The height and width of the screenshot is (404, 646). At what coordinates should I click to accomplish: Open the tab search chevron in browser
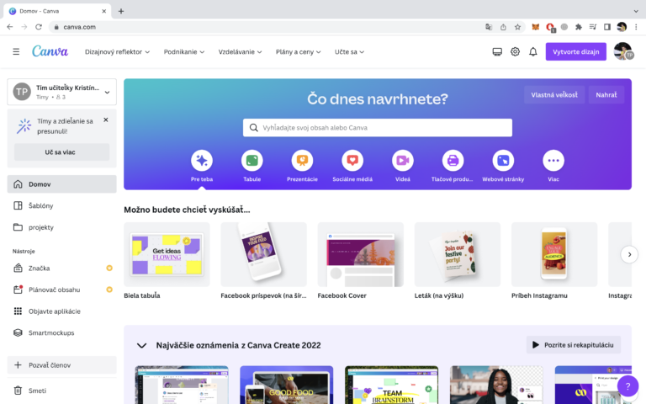(636, 11)
